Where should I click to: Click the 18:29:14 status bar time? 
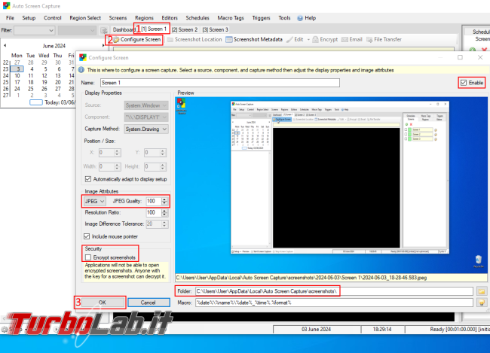click(x=382, y=329)
